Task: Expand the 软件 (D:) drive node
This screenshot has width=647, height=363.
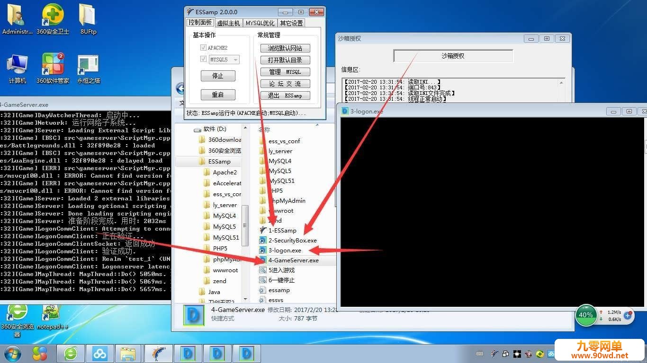Action: pyautogui.click(x=198, y=129)
